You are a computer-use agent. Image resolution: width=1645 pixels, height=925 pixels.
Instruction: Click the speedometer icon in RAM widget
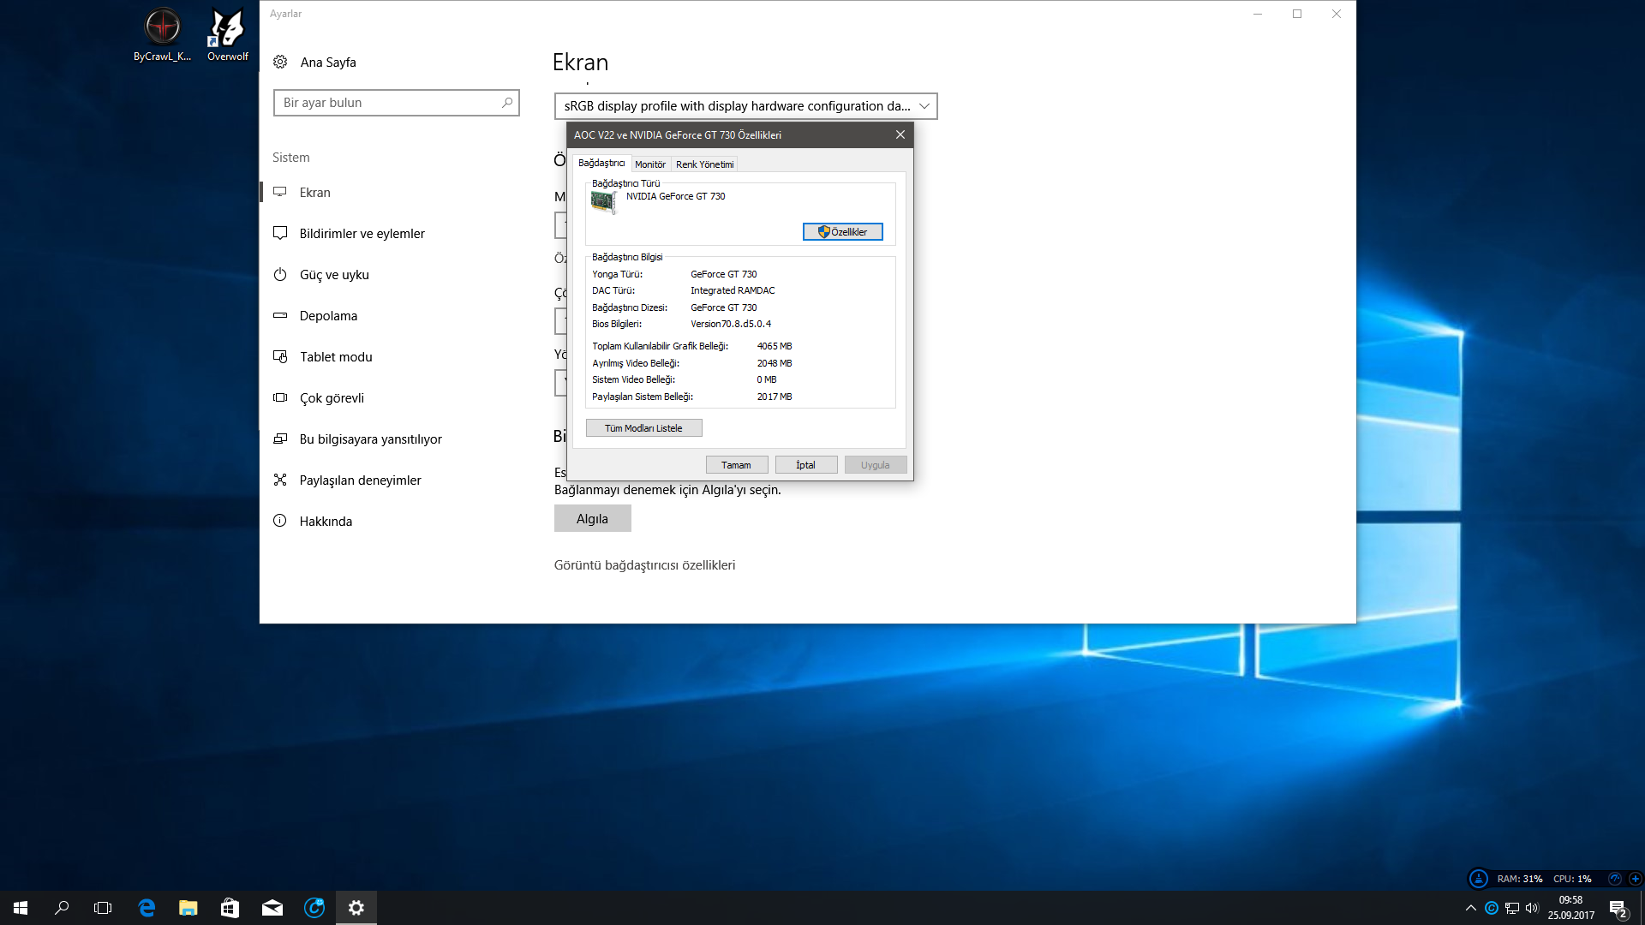pos(1615,879)
